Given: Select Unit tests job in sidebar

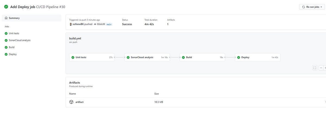Looking at the screenshot, I should pos(32,33).
